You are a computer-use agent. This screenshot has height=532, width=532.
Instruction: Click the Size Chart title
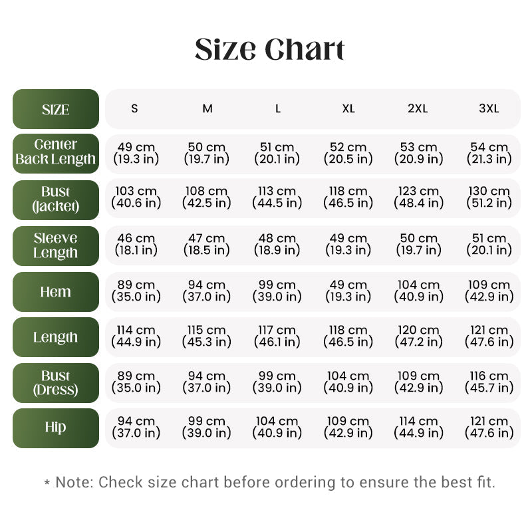(x=270, y=49)
